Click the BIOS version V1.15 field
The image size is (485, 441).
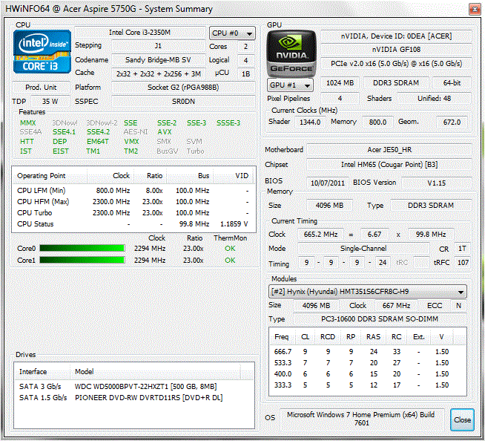click(437, 183)
